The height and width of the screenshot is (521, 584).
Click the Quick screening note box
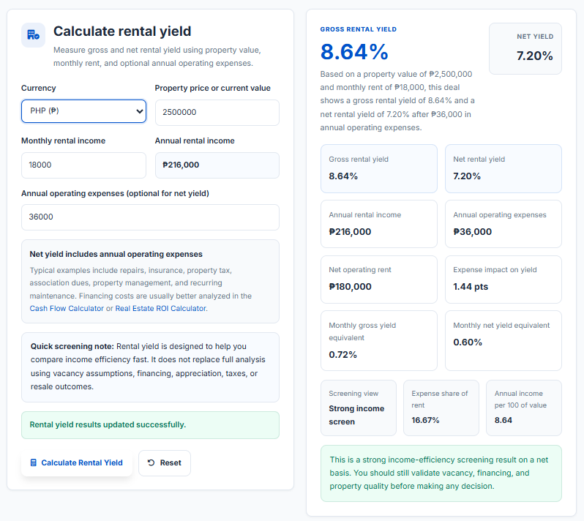coord(150,367)
